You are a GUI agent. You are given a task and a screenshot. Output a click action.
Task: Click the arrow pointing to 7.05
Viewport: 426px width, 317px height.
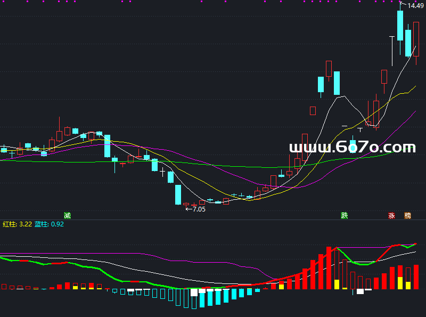(188, 209)
